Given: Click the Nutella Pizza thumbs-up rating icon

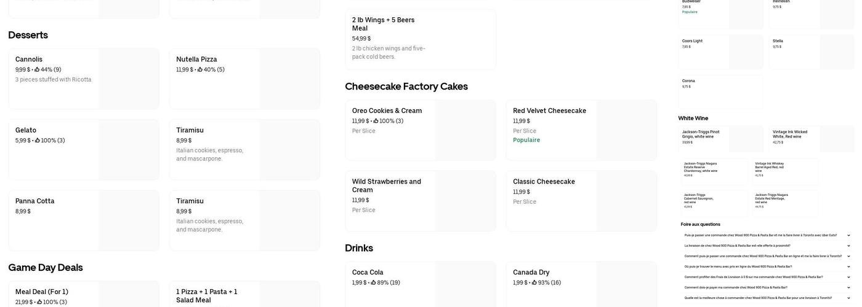Looking at the screenshot, I should (200, 69).
